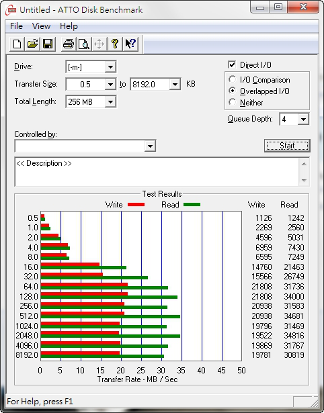Open a benchmark file via folder icon
This screenshot has height=413, width=324.
pyautogui.click(x=32, y=44)
